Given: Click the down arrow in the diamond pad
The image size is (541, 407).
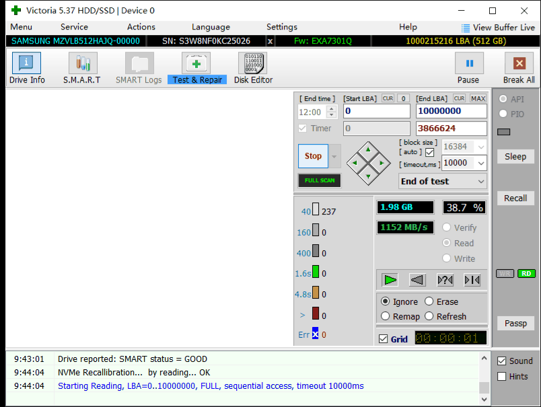Looking at the screenshot, I should click(368, 176).
